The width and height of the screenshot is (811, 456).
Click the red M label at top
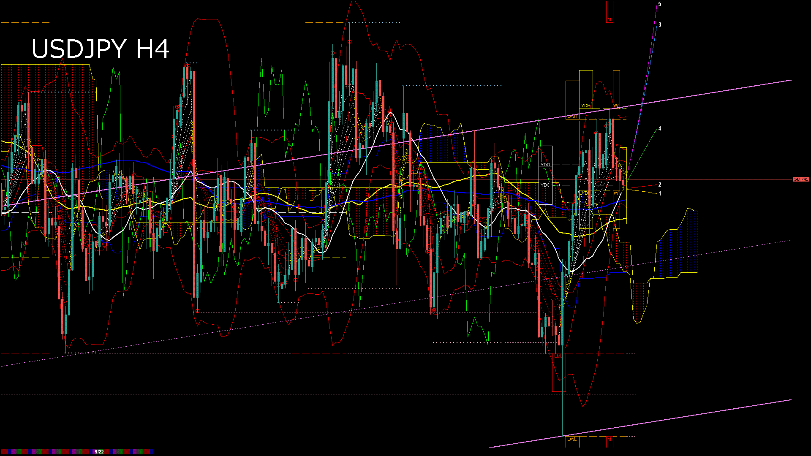coord(609,20)
